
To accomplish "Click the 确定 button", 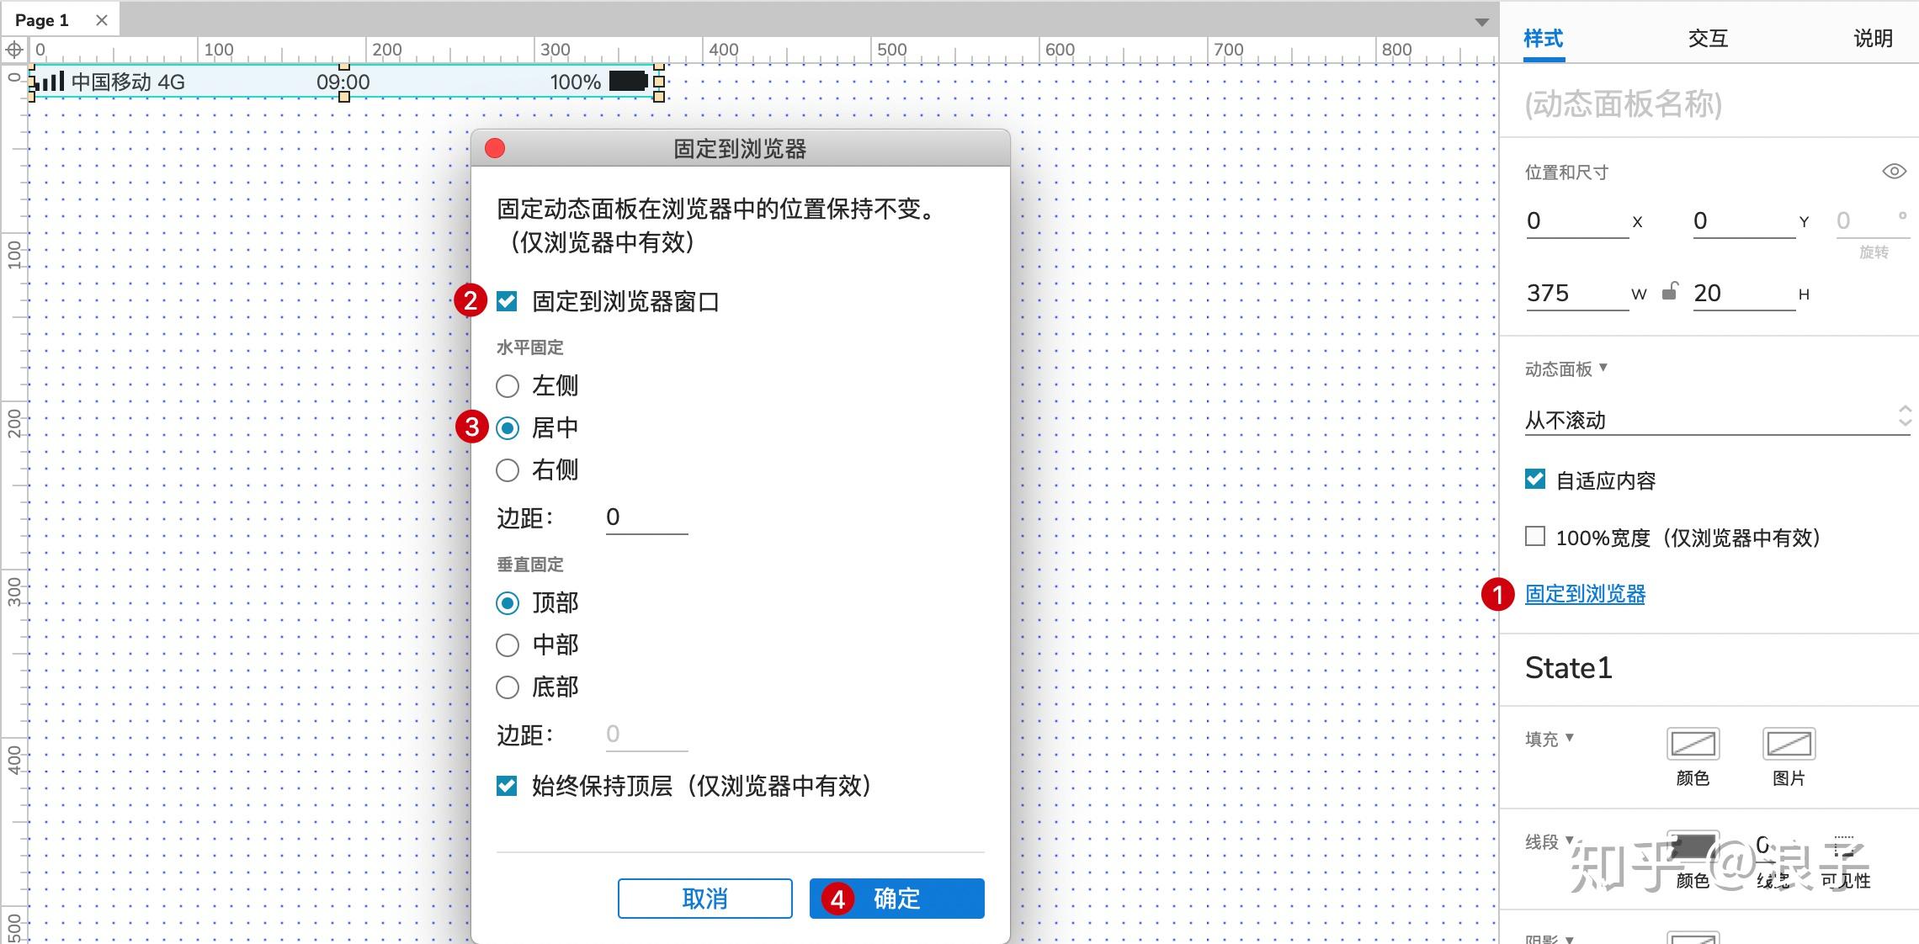I will tap(896, 899).
